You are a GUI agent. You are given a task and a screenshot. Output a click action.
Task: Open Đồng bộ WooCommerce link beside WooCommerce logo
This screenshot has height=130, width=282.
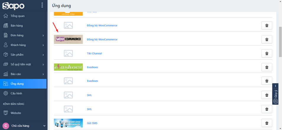[x=102, y=40]
